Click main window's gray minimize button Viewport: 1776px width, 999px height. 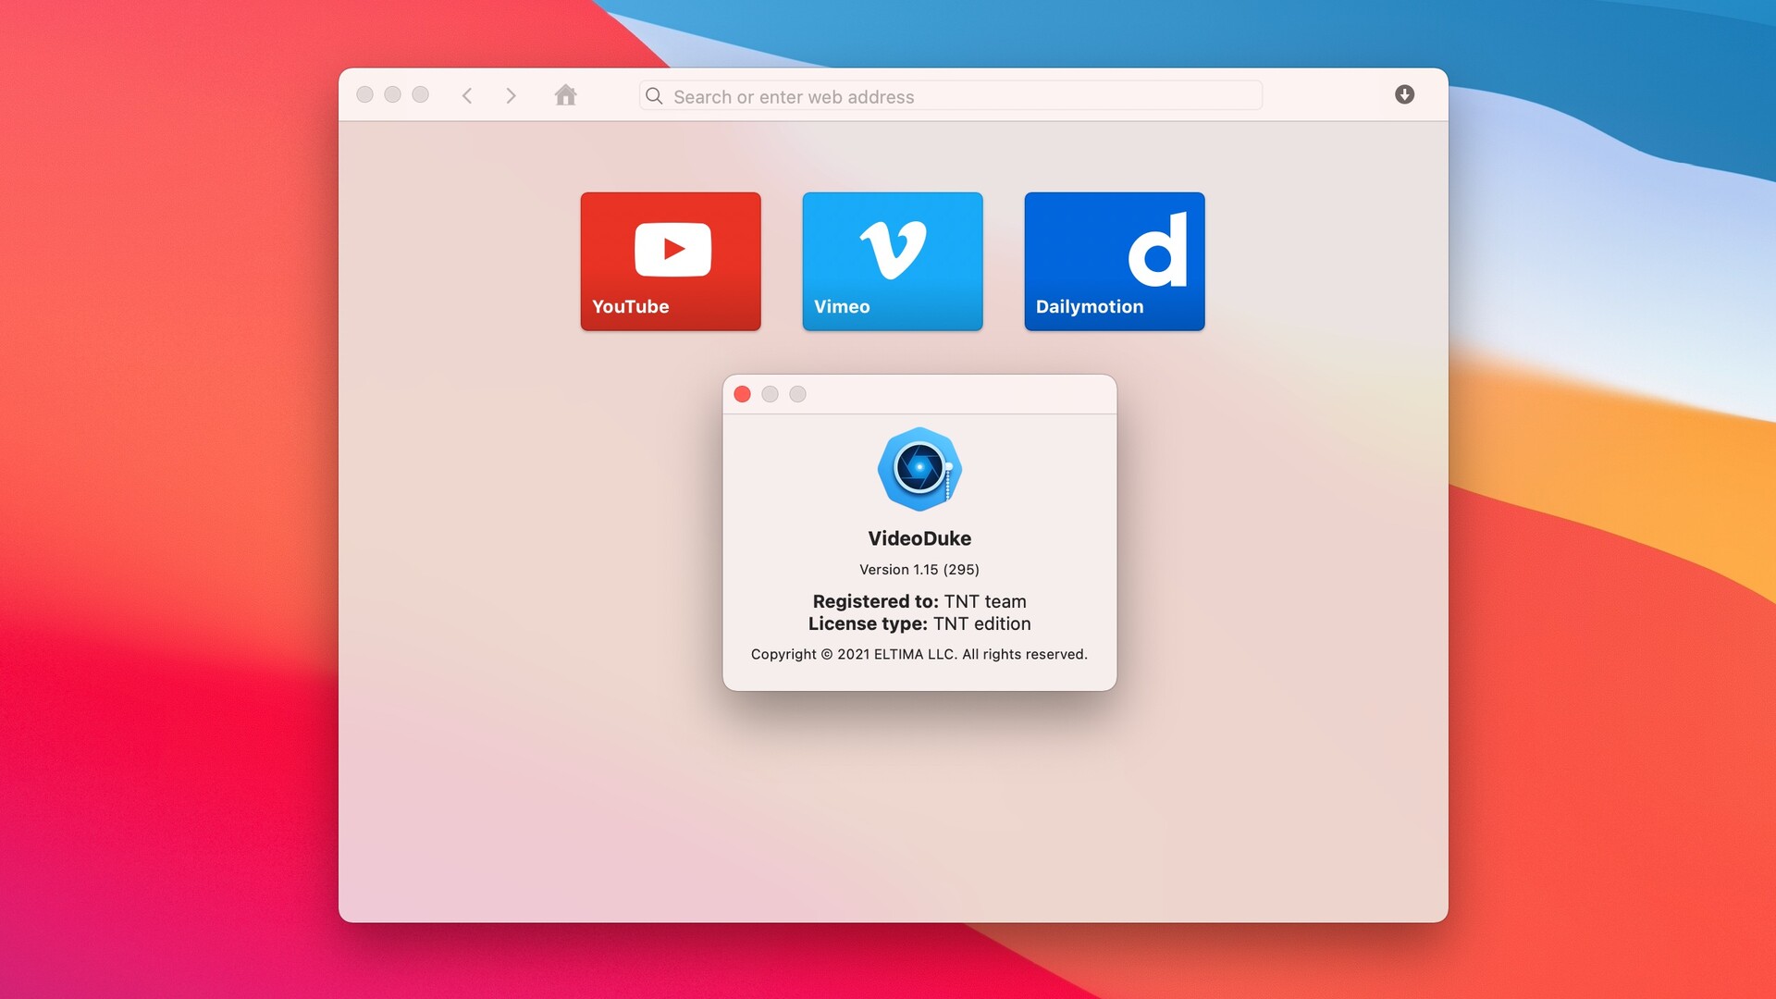(x=392, y=94)
